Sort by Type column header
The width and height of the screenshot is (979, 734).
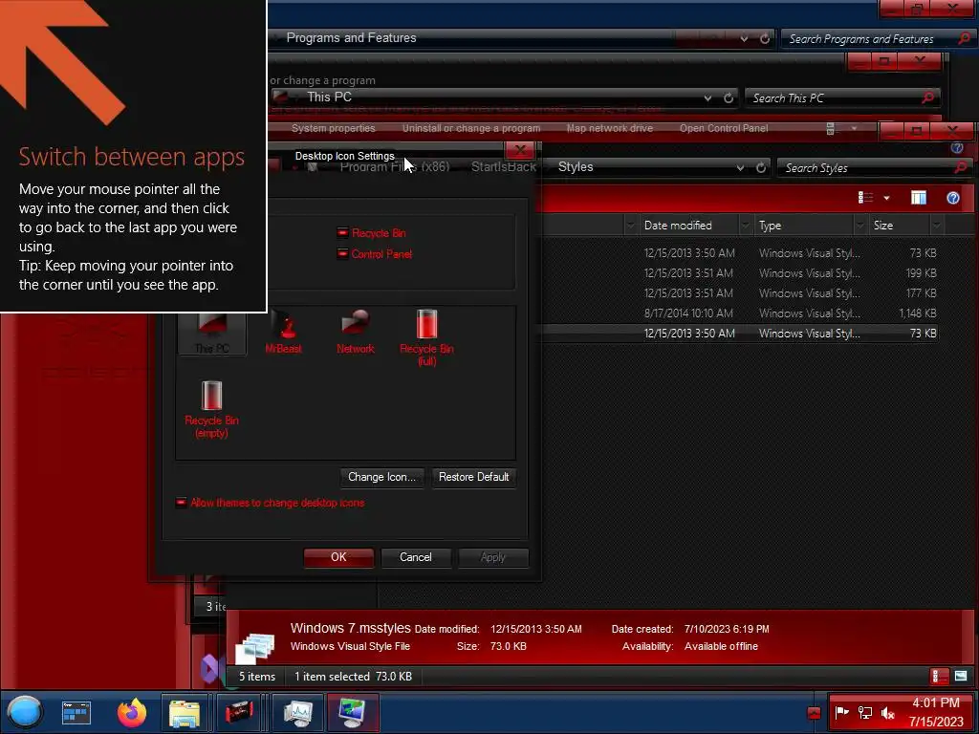803,226
